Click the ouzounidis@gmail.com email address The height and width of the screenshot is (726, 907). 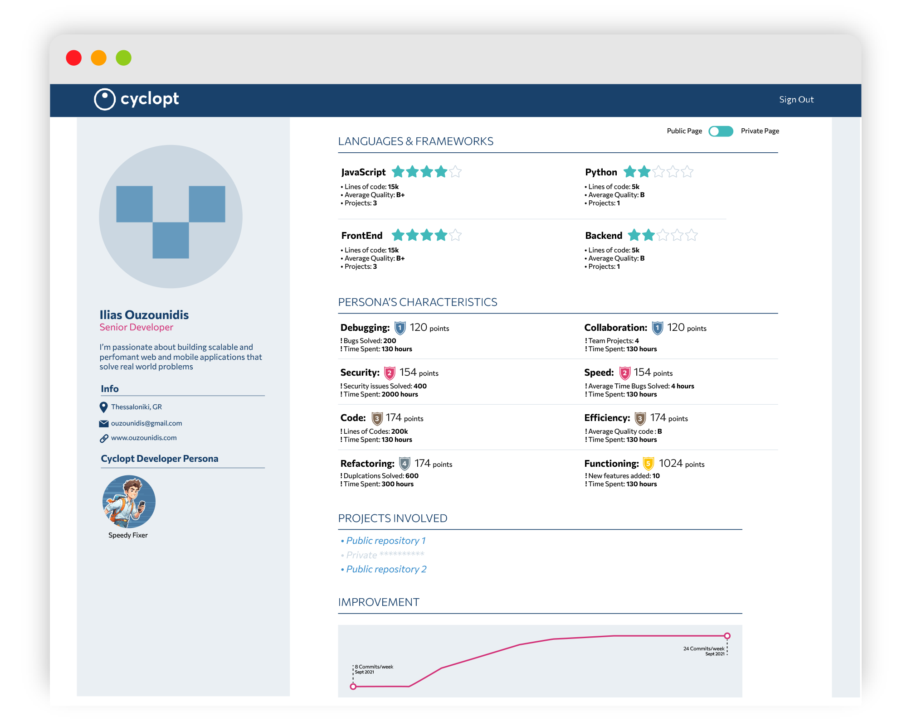[146, 423]
